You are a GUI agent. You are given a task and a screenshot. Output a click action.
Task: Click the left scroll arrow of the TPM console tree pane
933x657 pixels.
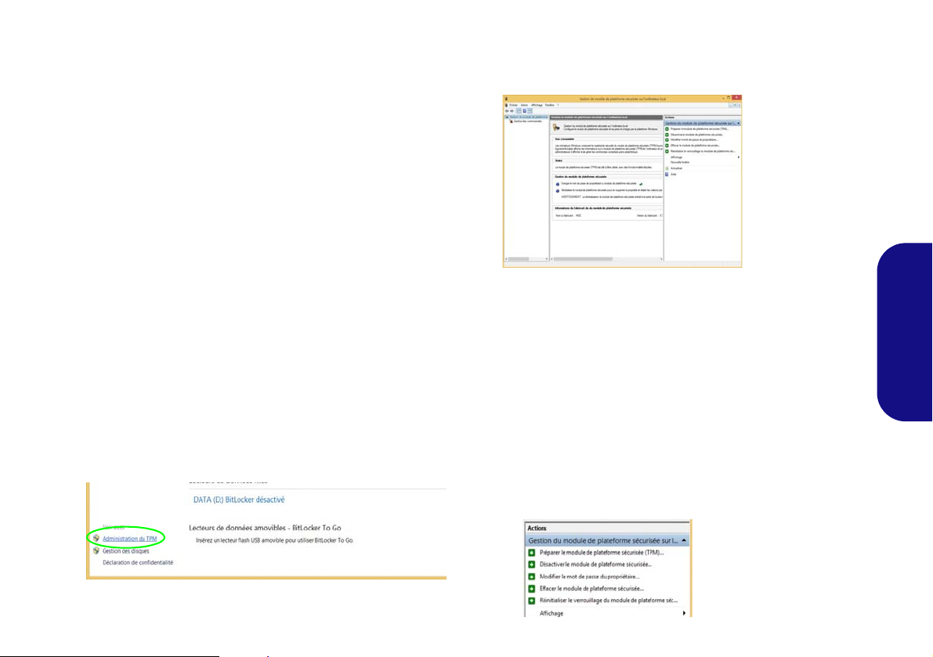[x=506, y=259]
